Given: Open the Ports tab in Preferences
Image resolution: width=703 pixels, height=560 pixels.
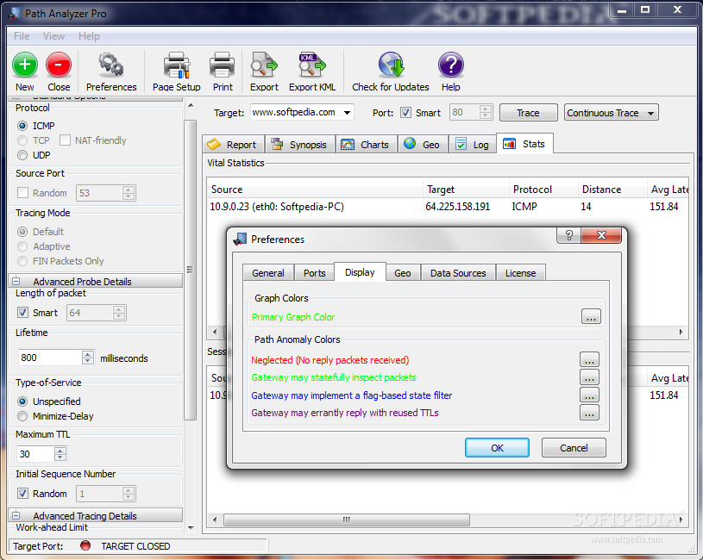Looking at the screenshot, I should click(314, 272).
